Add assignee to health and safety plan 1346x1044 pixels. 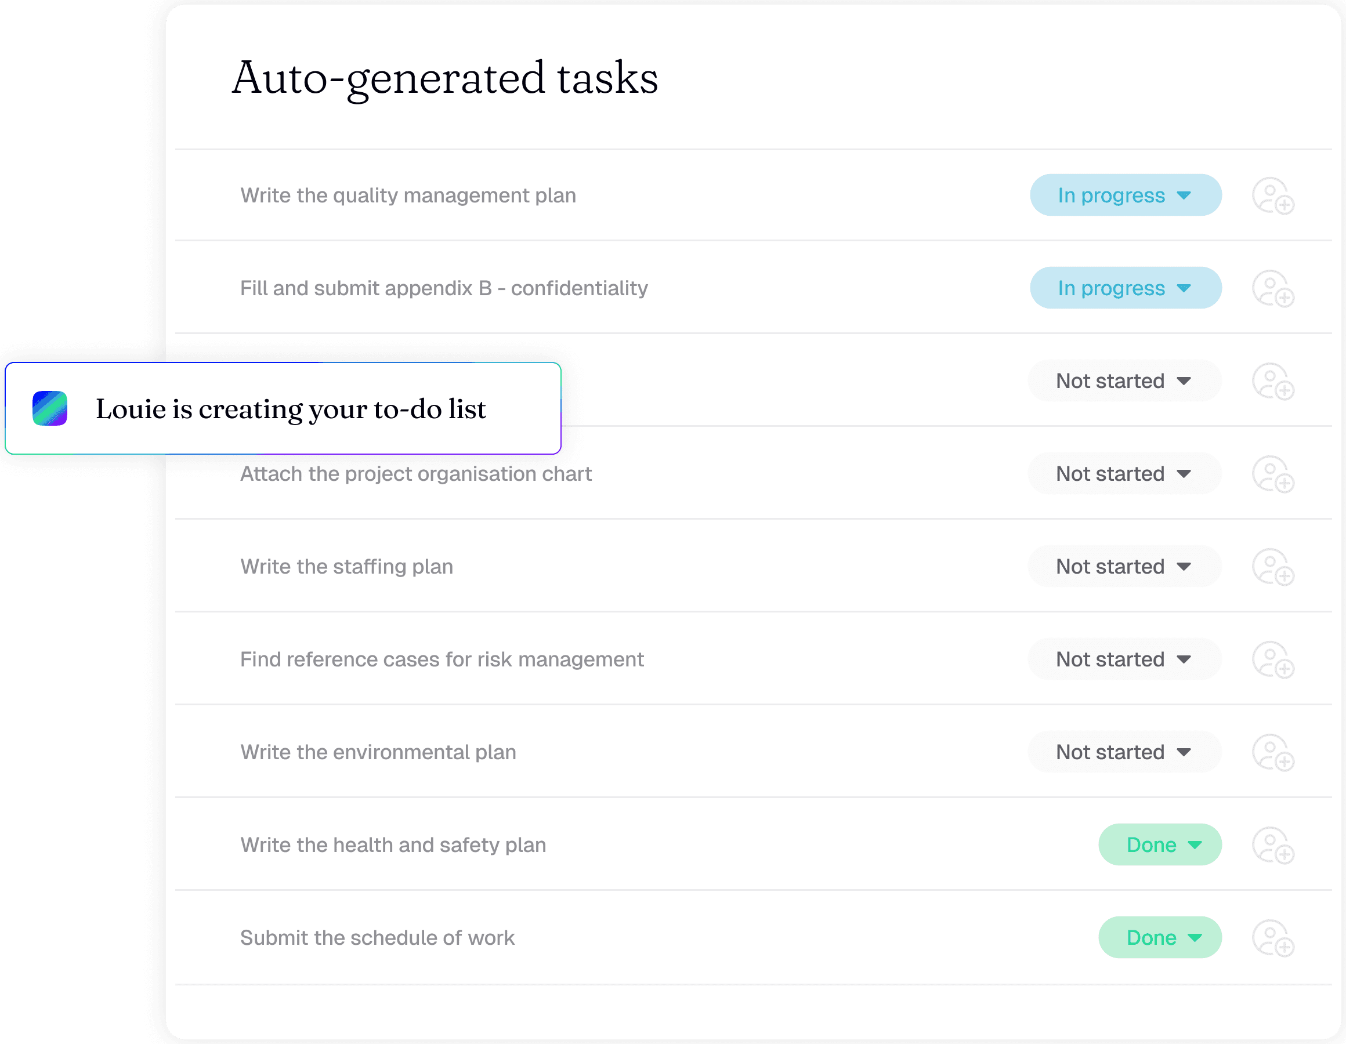pos(1273,845)
